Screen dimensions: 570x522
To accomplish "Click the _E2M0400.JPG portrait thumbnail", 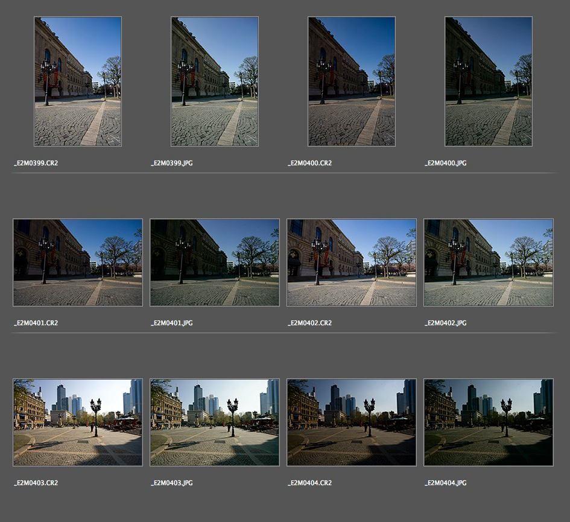I will pyautogui.click(x=489, y=81).
